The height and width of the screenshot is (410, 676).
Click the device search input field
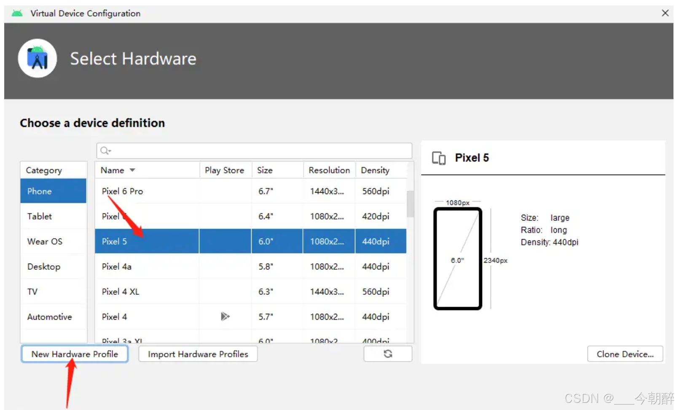point(254,151)
